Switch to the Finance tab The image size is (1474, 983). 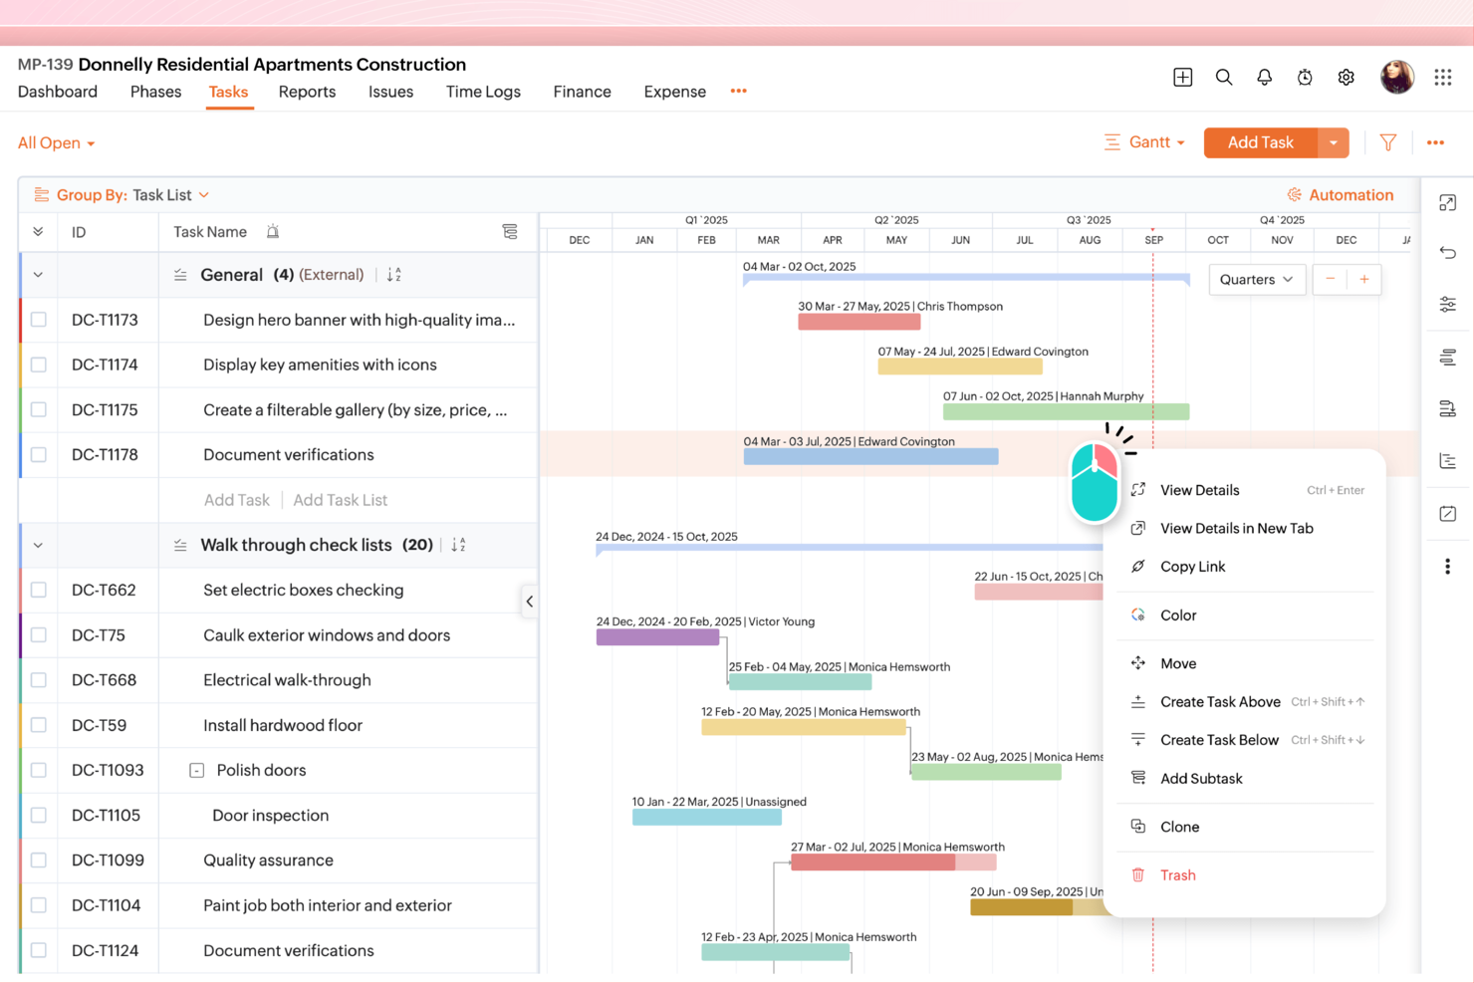[x=582, y=92]
